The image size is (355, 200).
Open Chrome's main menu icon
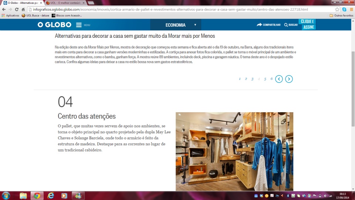pos(351,9)
